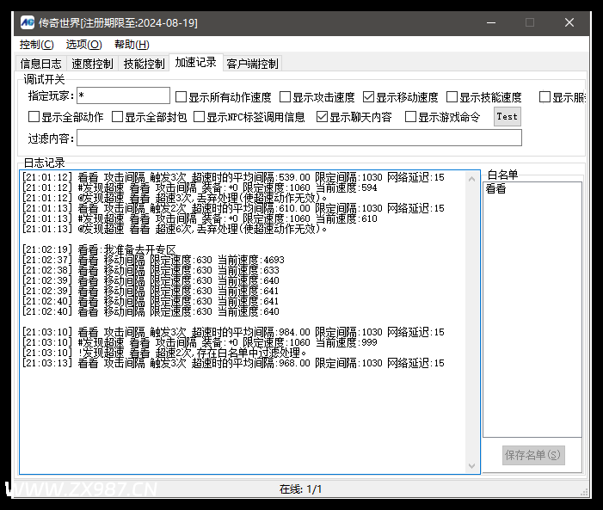Enable 显示NPC标签调用信息 checkbox
Image resolution: width=603 pixels, height=510 pixels.
(x=199, y=117)
